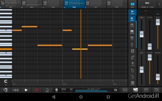The height and width of the screenshot is (101, 162).
Task: Toggle the metronome
Action: pos(47,90)
